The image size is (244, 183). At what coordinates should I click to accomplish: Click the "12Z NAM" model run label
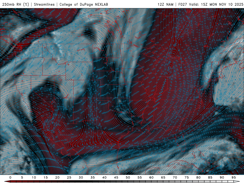point(166,4)
